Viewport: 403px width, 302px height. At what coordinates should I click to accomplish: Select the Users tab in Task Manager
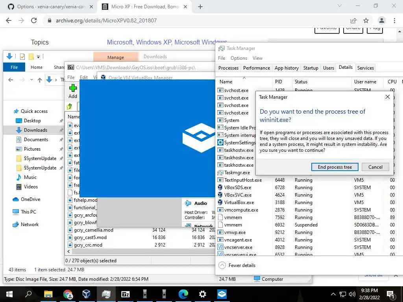329,68
